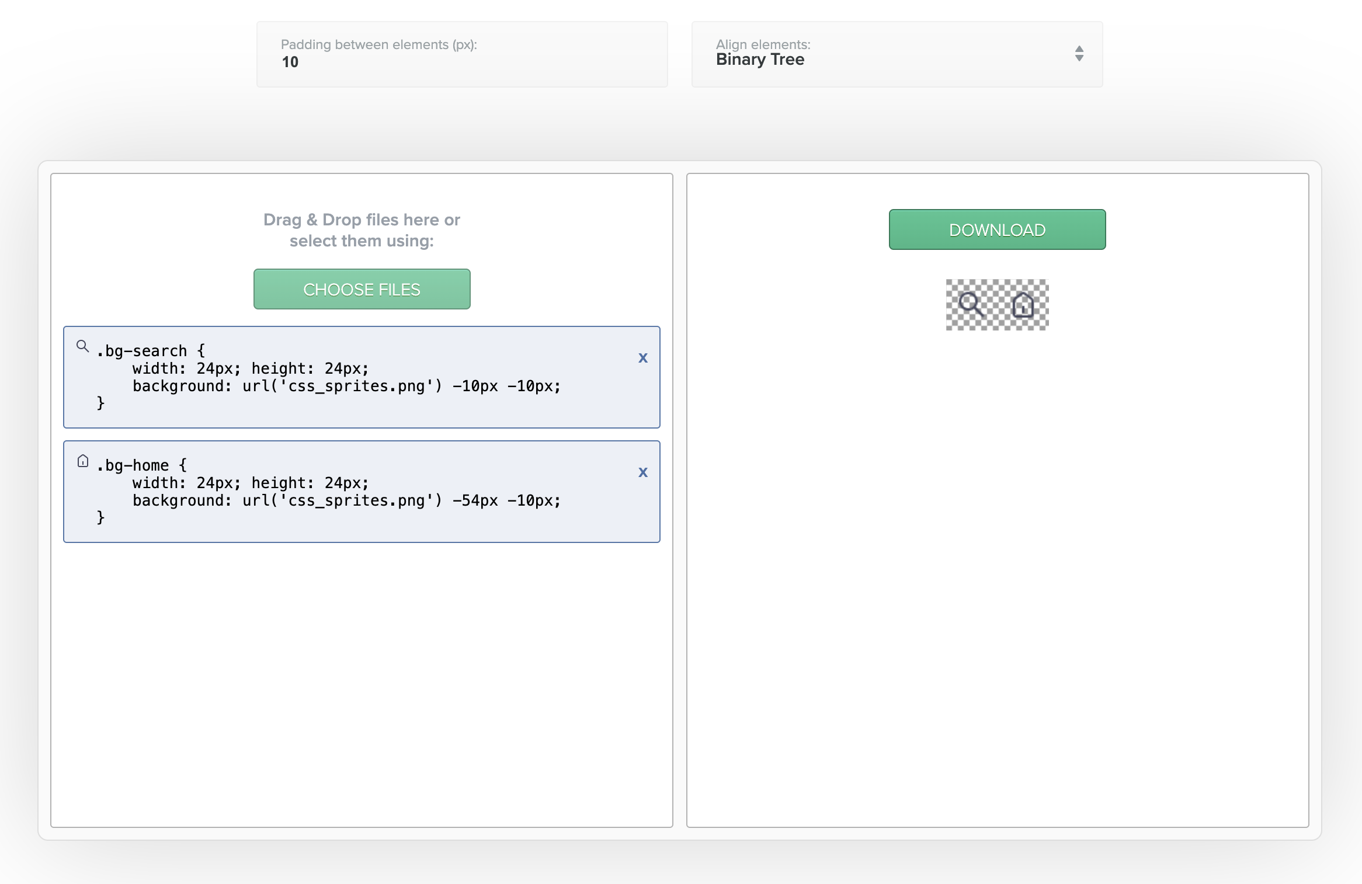This screenshot has height=884, width=1362.
Task: Remove the .bg-home entry with its x
Action: click(x=642, y=472)
